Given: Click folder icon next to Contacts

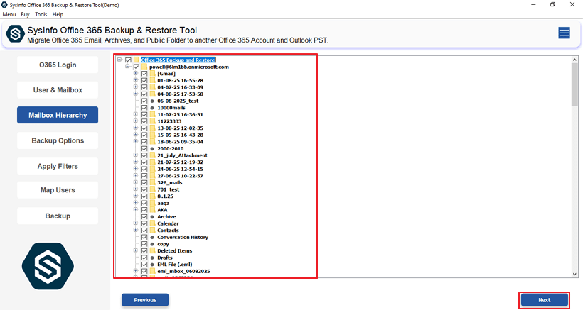Looking at the screenshot, I should point(152,231).
